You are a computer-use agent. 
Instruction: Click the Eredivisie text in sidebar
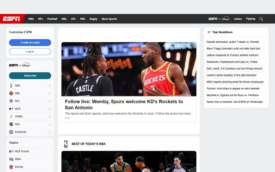21,132
